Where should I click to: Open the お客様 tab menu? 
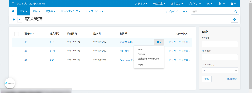(x=50, y=11)
